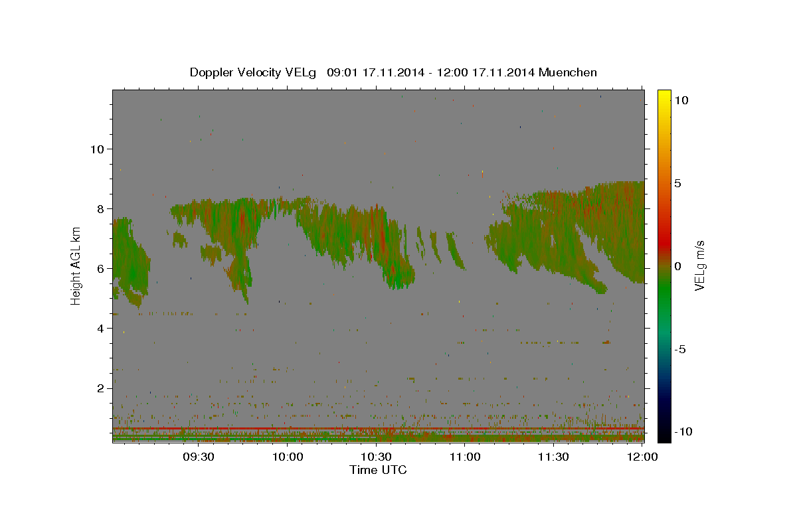The height and width of the screenshot is (531, 797).
Task: Select the 10:30 time tick label
Action: [x=376, y=457]
